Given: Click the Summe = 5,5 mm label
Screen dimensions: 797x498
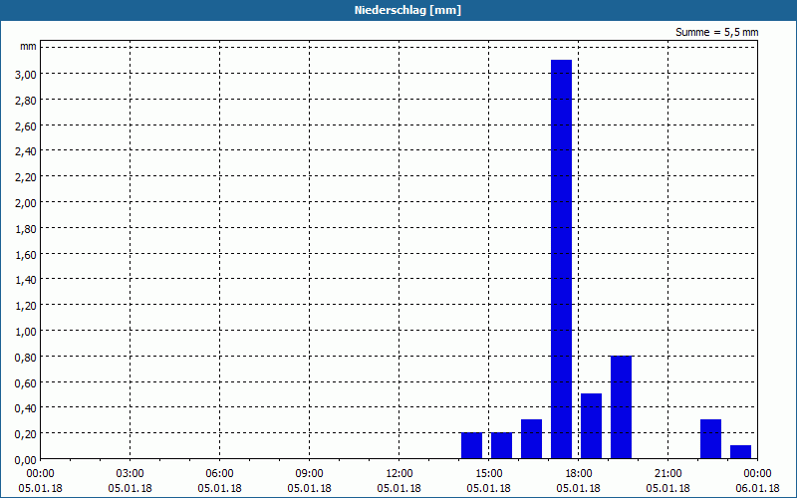Looking at the screenshot, I should pos(716,32).
